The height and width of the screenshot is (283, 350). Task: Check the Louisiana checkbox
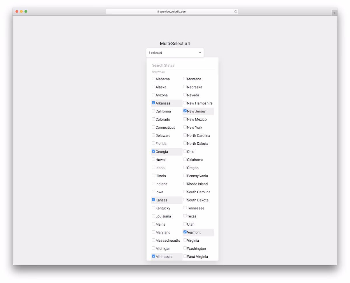click(153, 216)
